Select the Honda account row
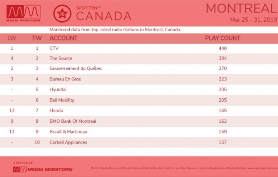The image size is (278, 177). click(x=139, y=111)
